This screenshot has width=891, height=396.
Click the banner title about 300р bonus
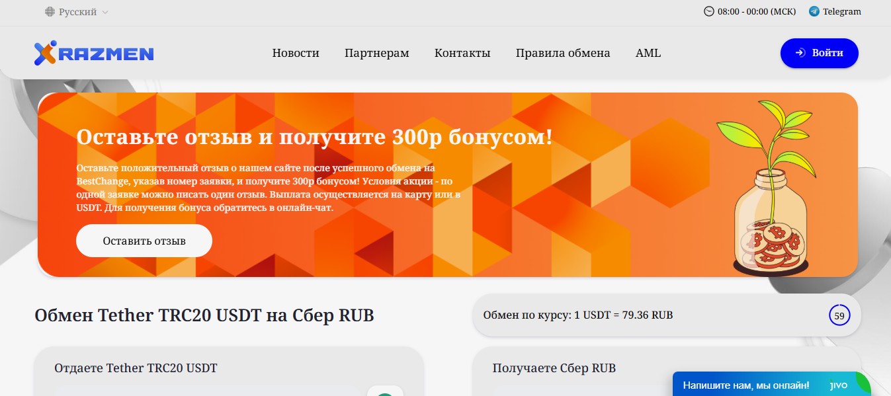point(314,137)
